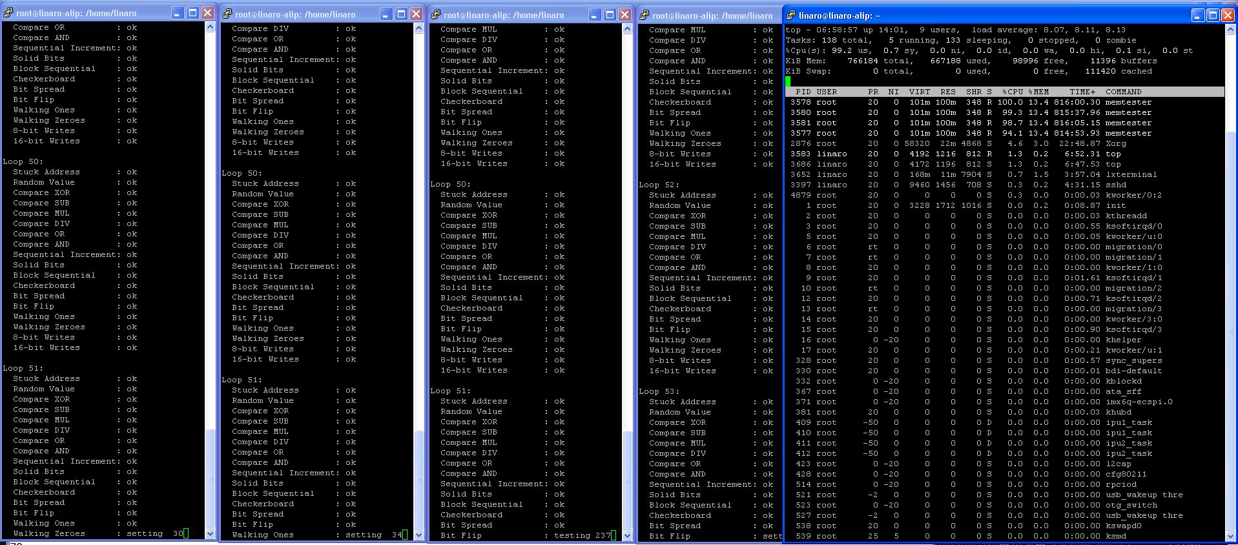Click scroll-down arrow in the top window

pos(1229,536)
